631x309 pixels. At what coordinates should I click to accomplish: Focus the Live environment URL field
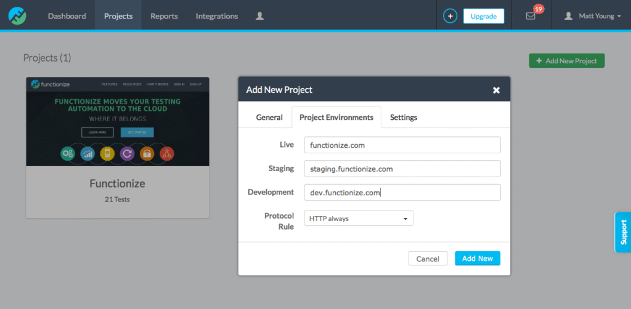pyautogui.click(x=402, y=145)
